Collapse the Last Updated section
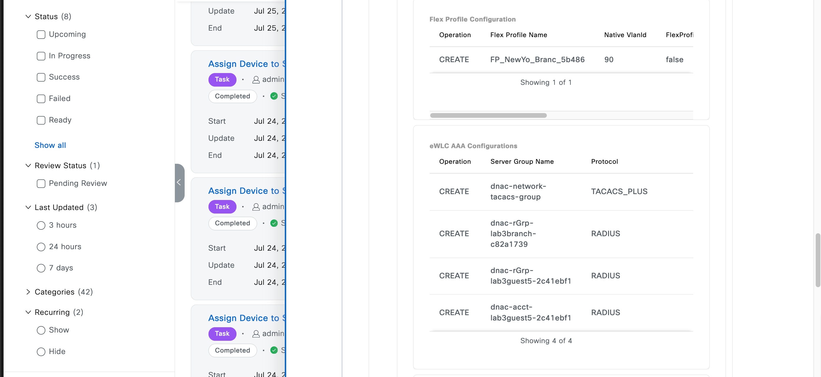The height and width of the screenshot is (377, 821). point(28,207)
